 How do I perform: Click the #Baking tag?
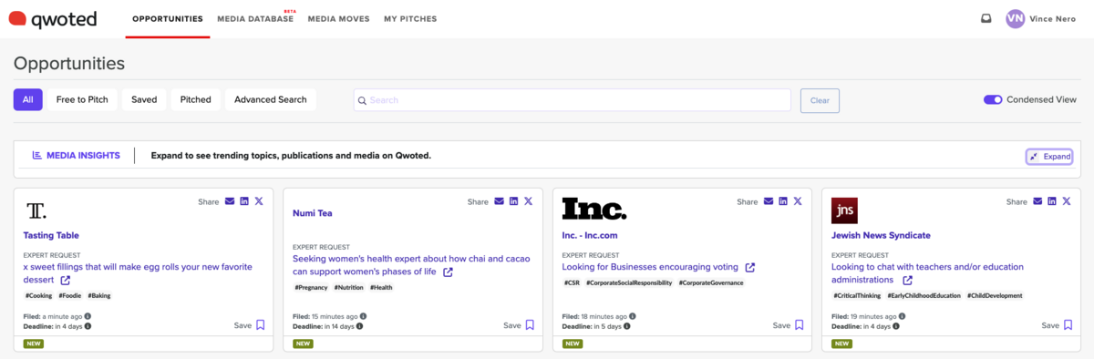click(98, 295)
